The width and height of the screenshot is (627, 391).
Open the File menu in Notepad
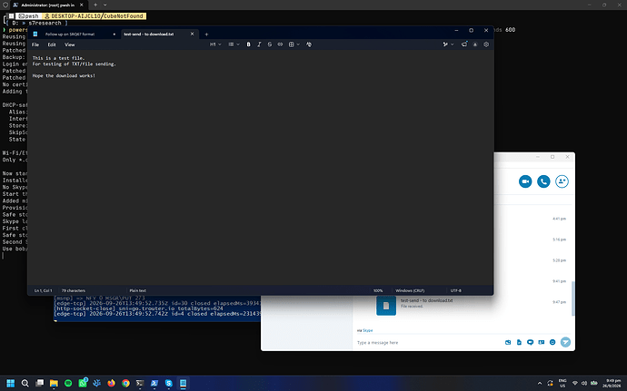[x=35, y=44]
